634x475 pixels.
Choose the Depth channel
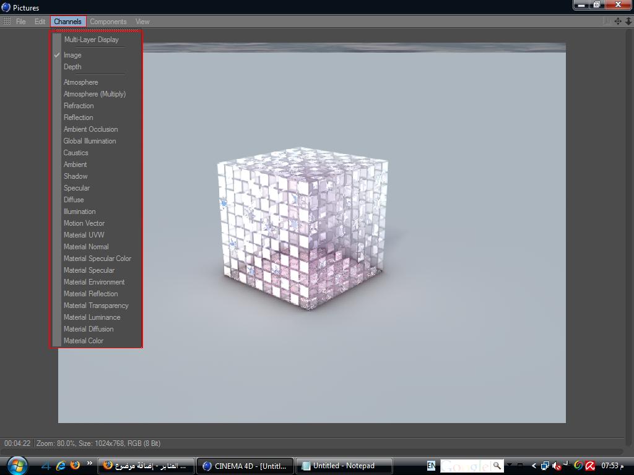97,67
